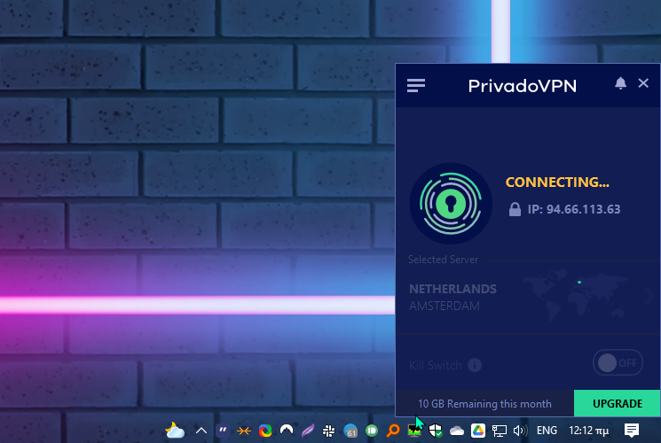The width and height of the screenshot is (661, 443).
Task: Open the weather widget in taskbar
Action: (x=175, y=431)
